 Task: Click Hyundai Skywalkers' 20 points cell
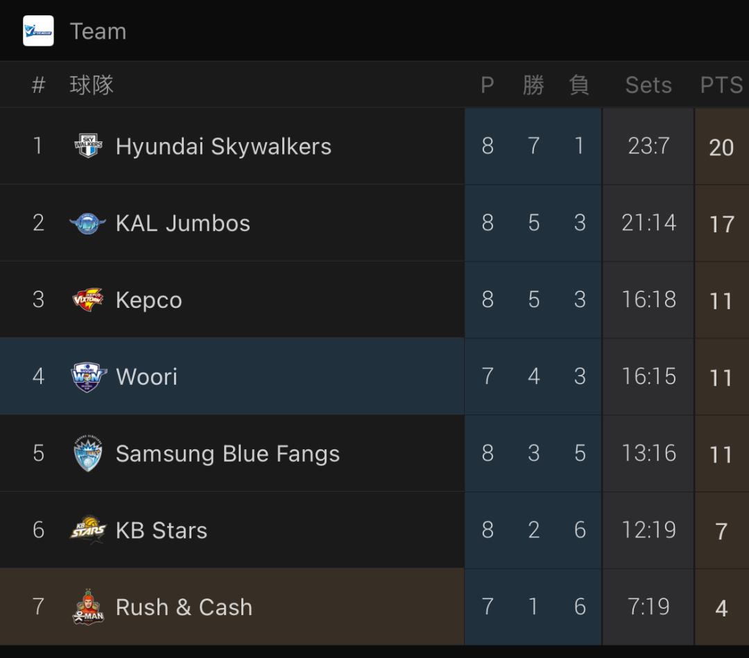tap(722, 146)
